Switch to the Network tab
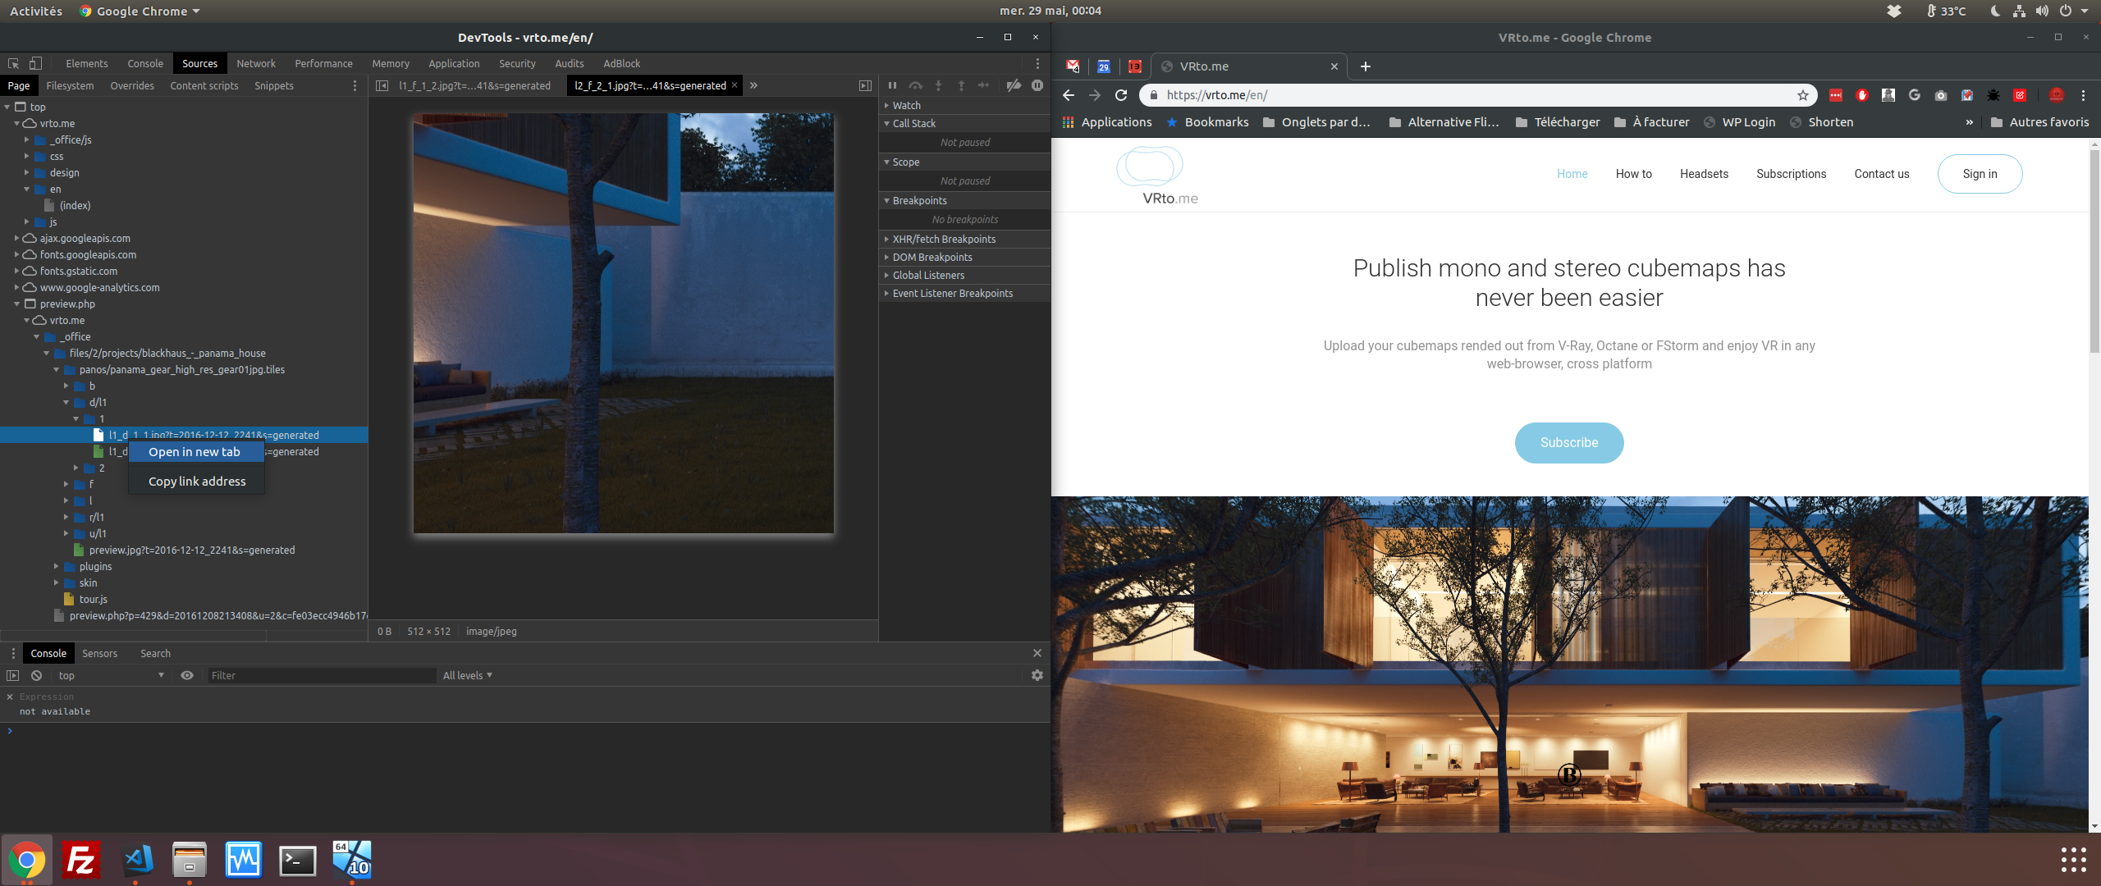The image size is (2101, 886). pos(255,63)
